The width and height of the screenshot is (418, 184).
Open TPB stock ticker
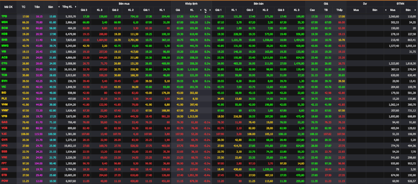tap(4, 16)
